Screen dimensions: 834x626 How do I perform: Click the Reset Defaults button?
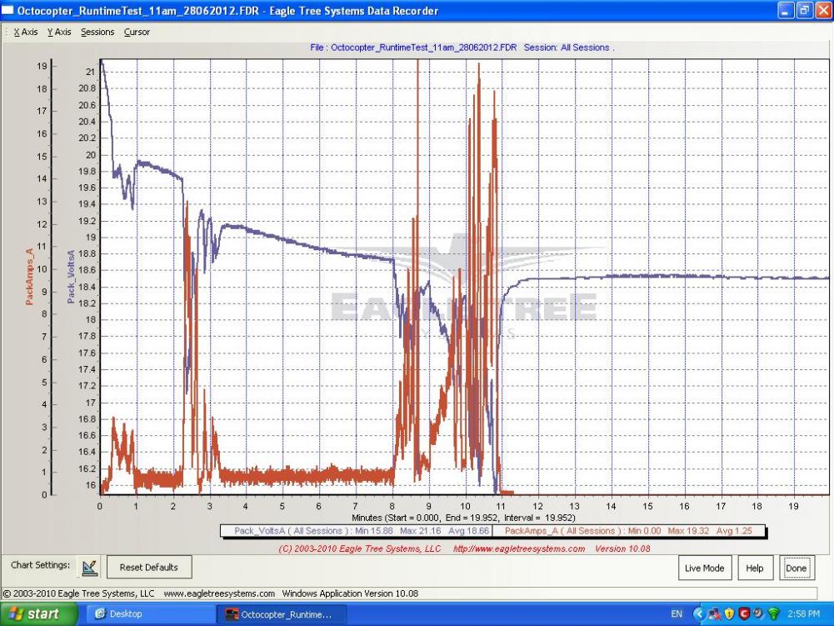[149, 568]
